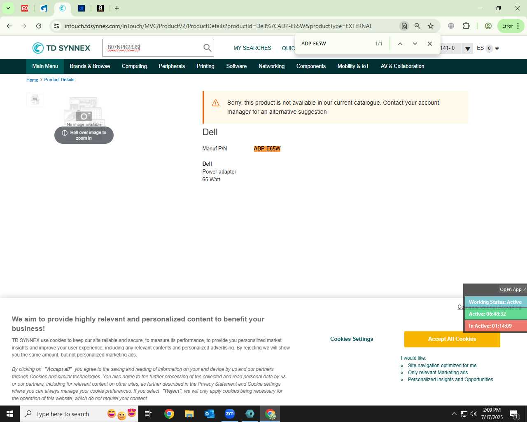Jump to previous find result
527x422 pixels.
(400, 44)
